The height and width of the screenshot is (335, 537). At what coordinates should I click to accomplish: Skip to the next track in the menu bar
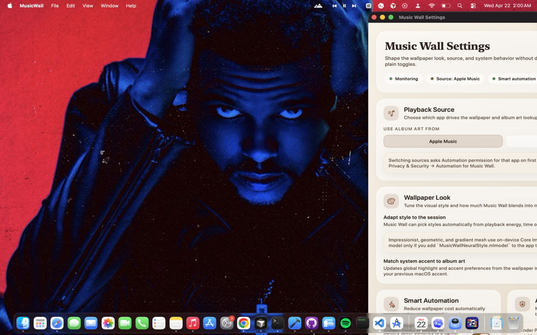click(x=354, y=5)
